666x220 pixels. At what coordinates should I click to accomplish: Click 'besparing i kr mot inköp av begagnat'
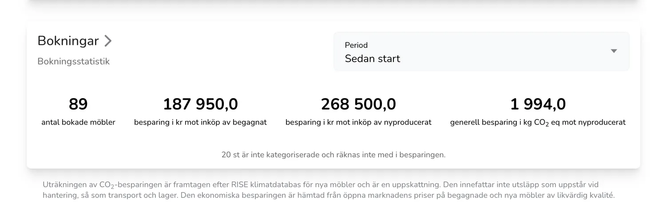coord(200,123)
